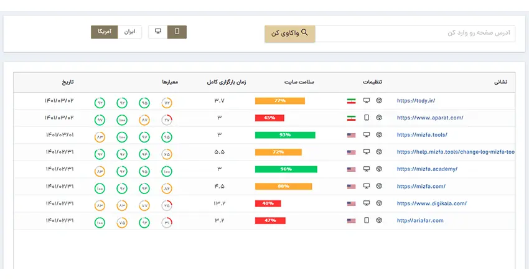
Task: Click US flag in mizfa.tools row
Action: point(351,135)
